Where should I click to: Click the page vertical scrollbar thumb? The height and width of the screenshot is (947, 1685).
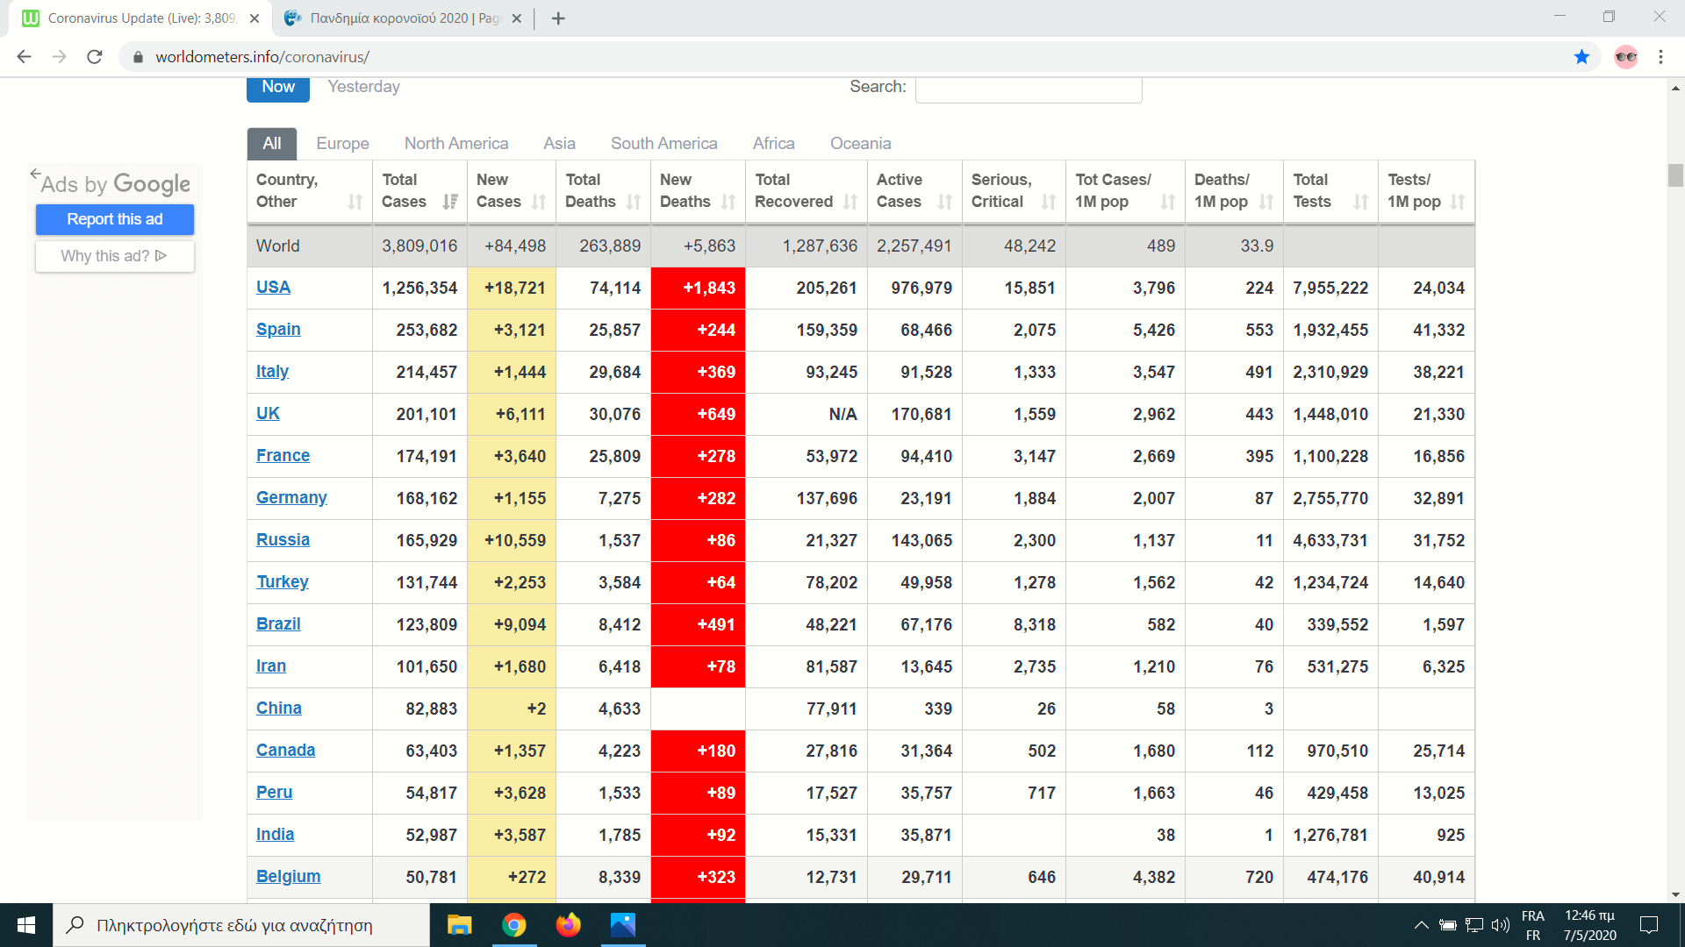pyautogui.click(x=1675, y=175)
